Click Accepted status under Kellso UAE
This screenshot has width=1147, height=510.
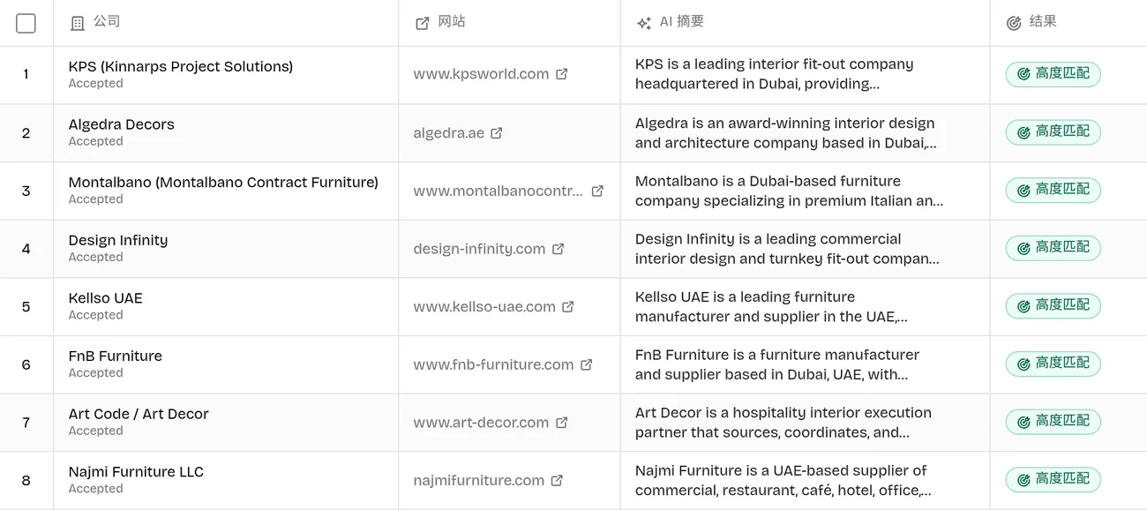pos(95,315)
